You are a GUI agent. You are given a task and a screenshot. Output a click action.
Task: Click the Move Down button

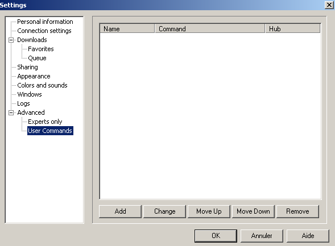click(254, 211)
